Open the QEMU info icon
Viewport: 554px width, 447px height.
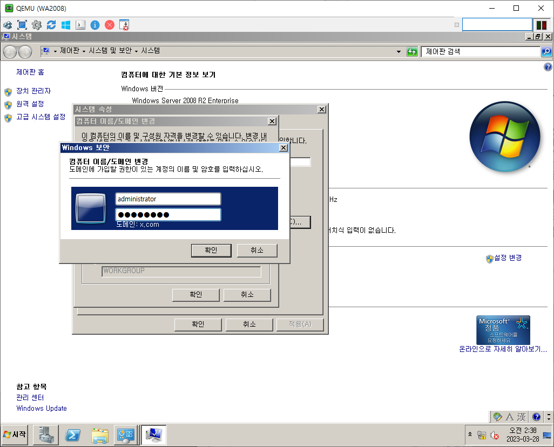pyautogui.click(x=95, y=25)
